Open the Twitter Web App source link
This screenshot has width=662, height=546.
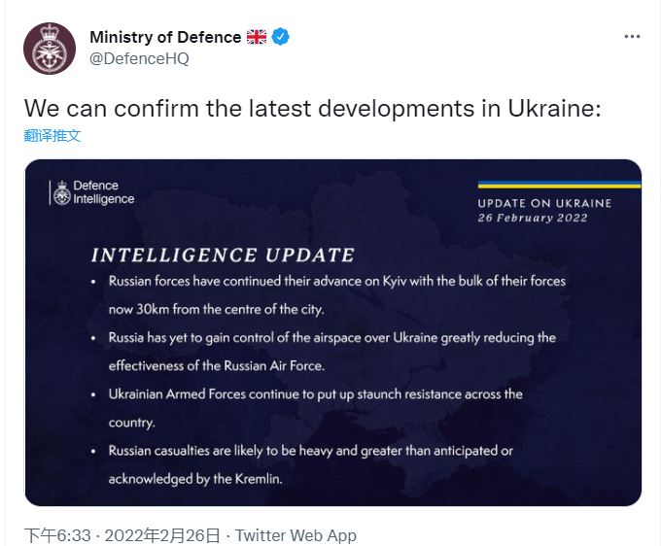[296, 535]
